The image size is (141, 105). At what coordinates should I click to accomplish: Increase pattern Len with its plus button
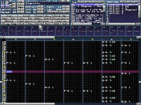point(64,10)
